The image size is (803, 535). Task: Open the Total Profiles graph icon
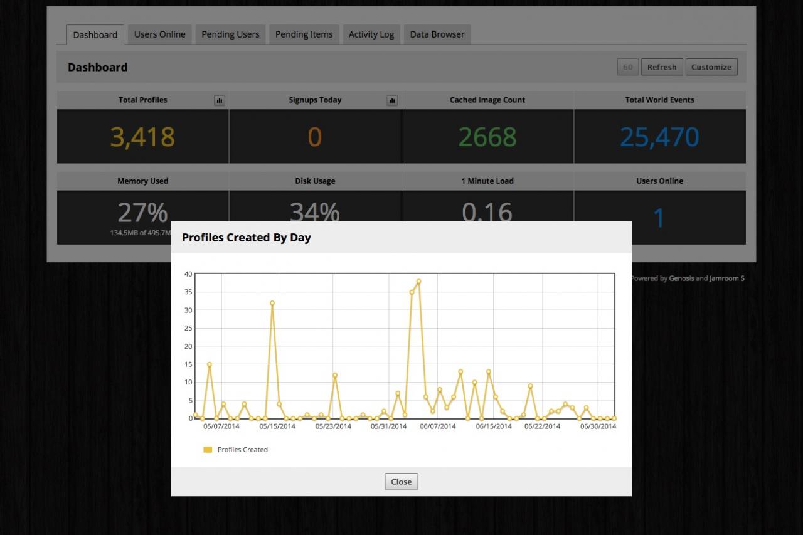click(219, 100)
